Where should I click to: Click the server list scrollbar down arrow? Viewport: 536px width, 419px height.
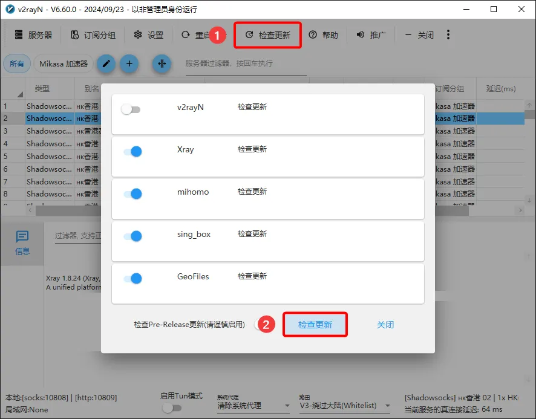(x=529, y=201)
